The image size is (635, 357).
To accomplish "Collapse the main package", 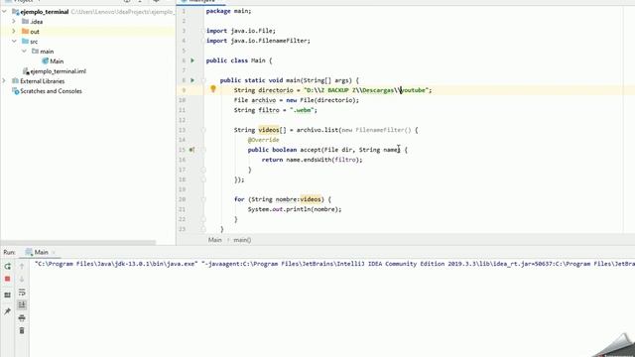I will coord(24,51).
